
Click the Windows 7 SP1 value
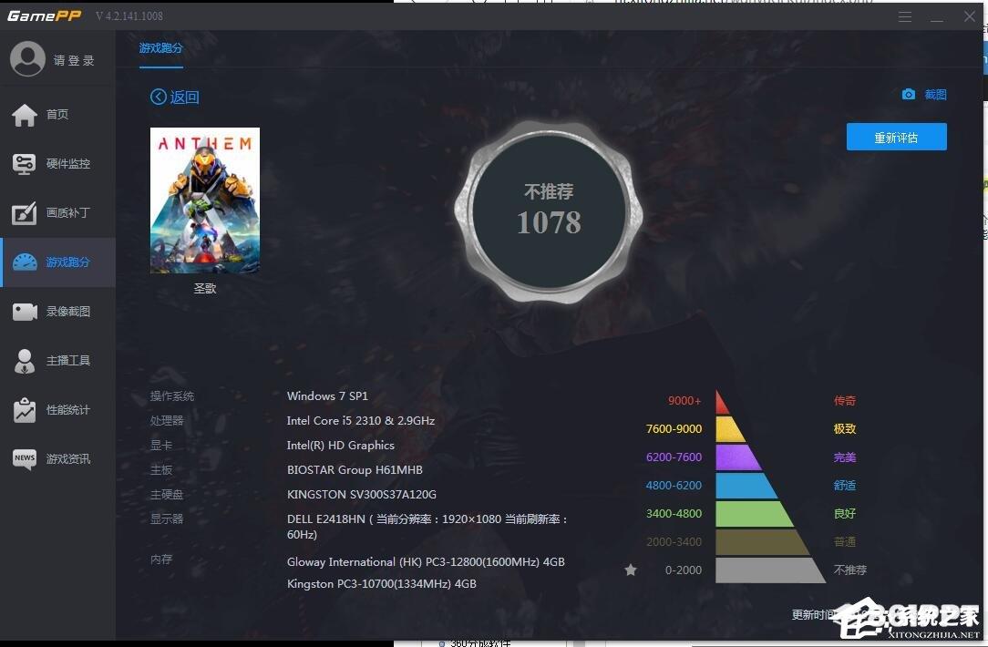(327, 396)
